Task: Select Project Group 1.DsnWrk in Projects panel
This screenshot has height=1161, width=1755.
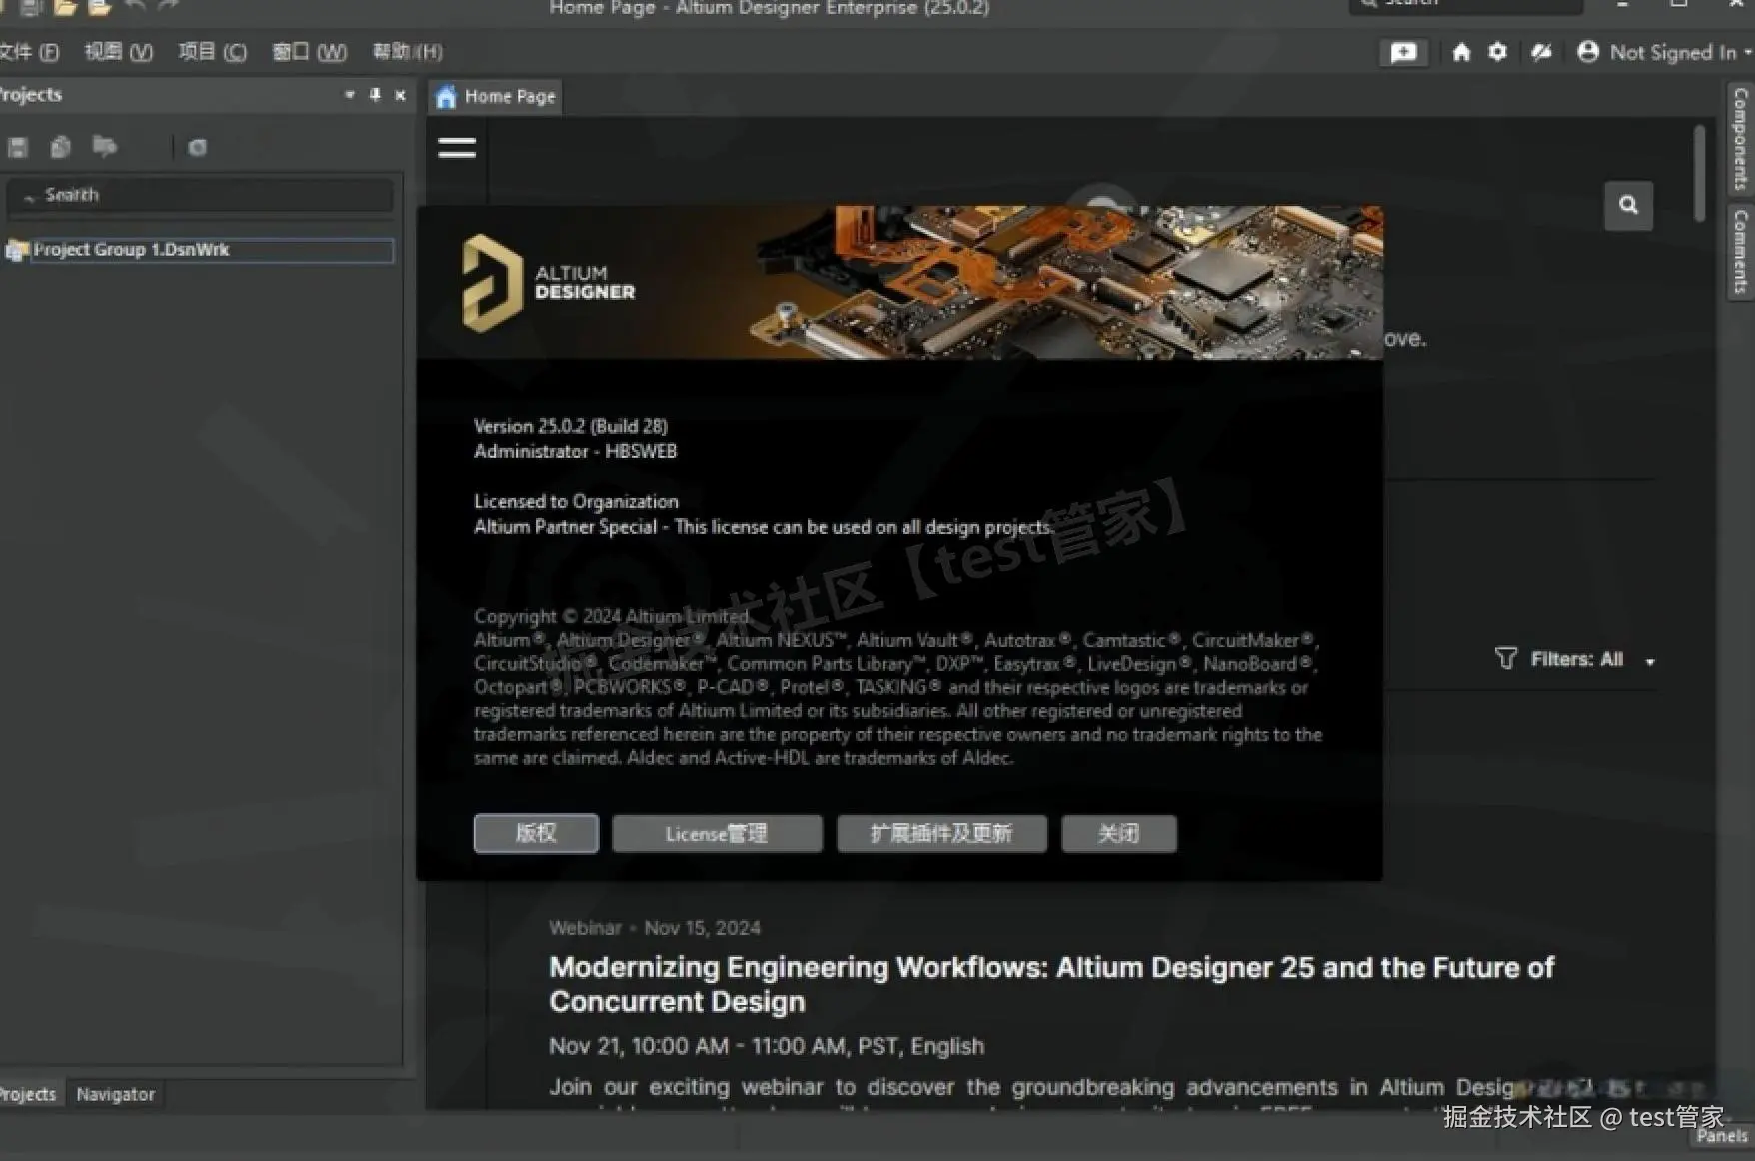Action: click(x=130, y=249)
